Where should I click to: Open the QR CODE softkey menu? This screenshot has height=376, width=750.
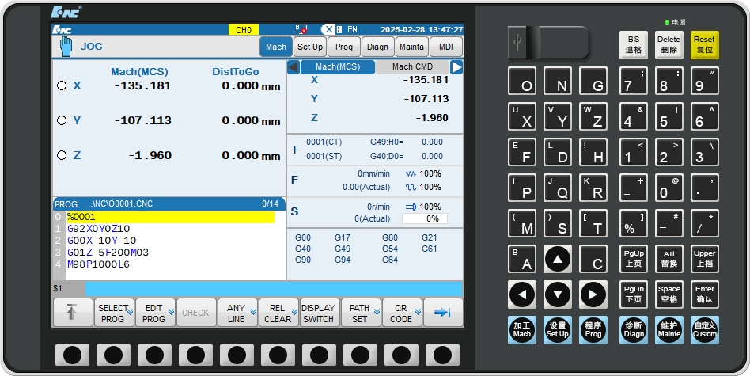point(401,313)
